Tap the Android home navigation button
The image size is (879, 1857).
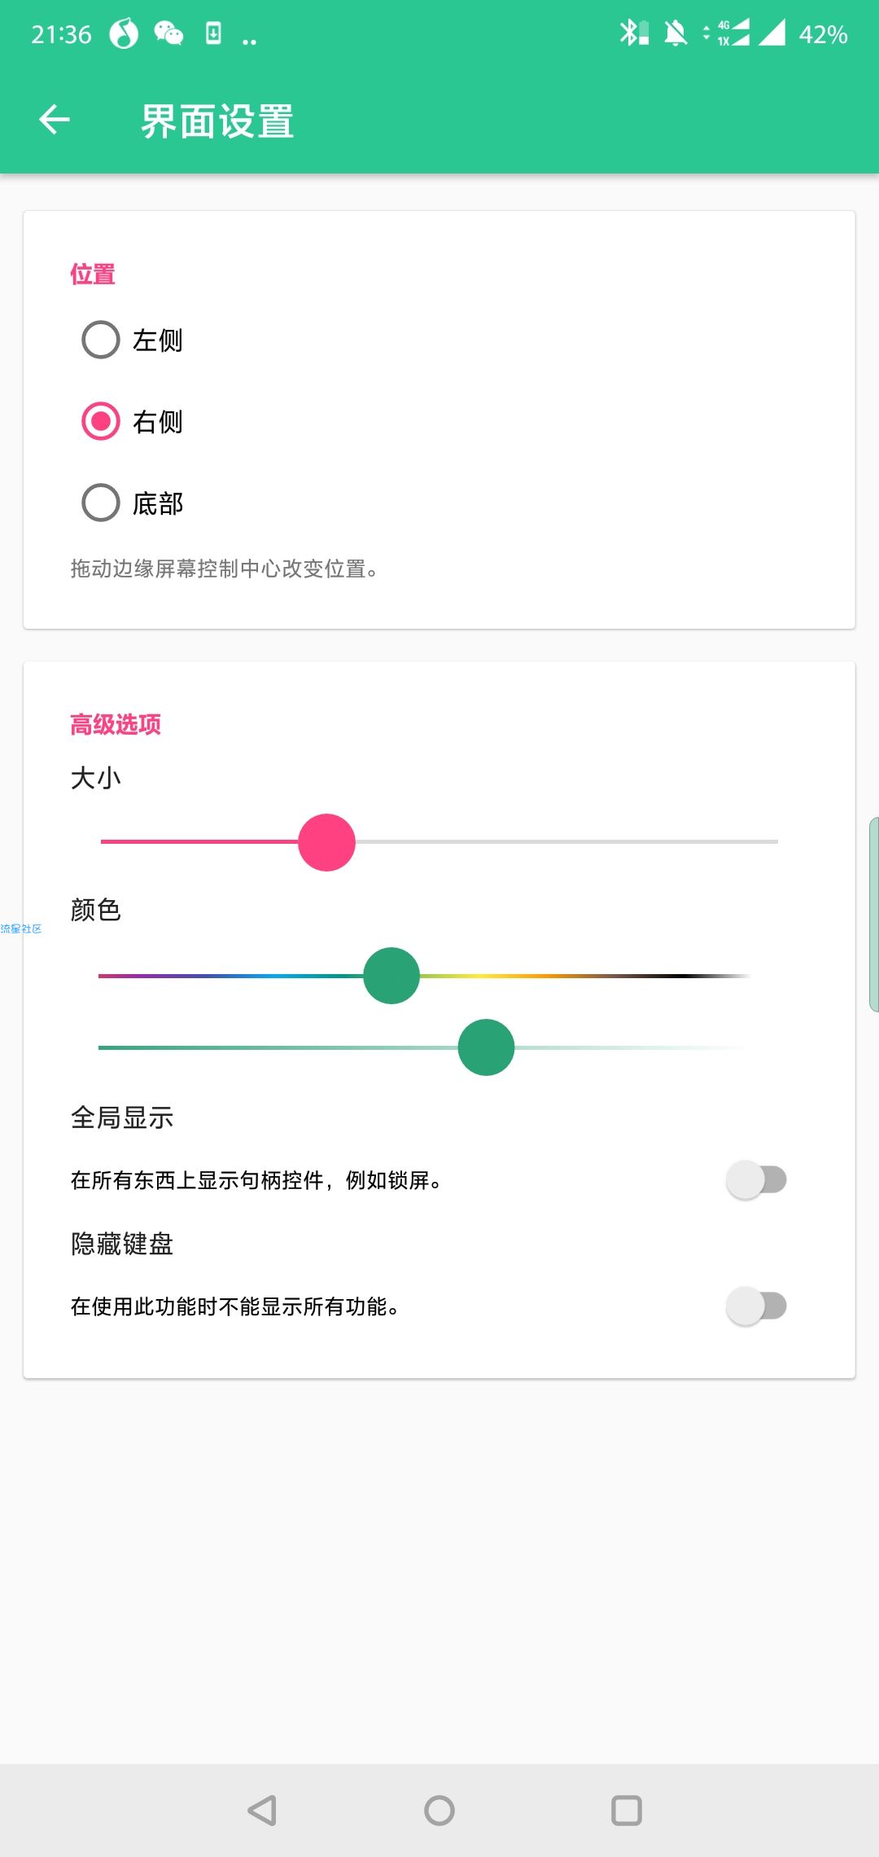coord(439,1811)
